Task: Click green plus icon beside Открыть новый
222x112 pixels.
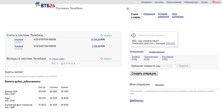Action: tap(50, 59)
